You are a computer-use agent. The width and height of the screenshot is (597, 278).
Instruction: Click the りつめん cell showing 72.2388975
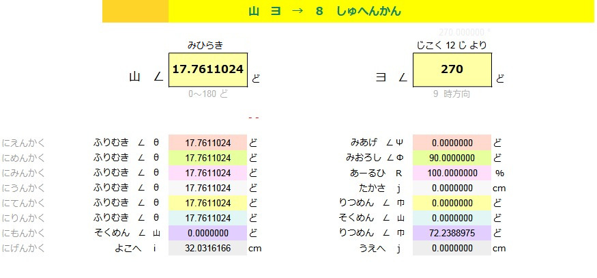(452, 233)
